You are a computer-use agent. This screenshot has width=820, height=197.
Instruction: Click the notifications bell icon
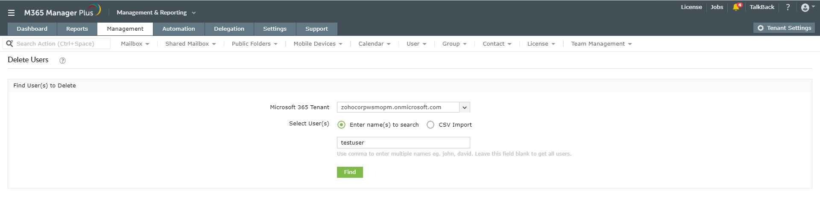click(x=735, y=7)
